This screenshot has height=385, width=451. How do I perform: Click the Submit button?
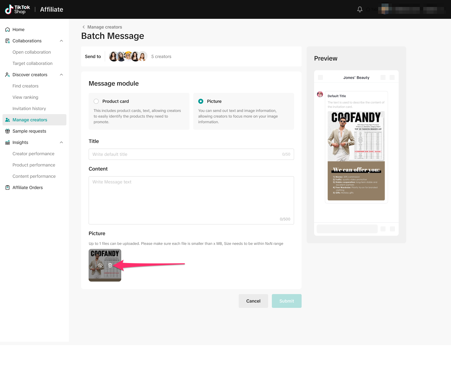coord(287,301)
